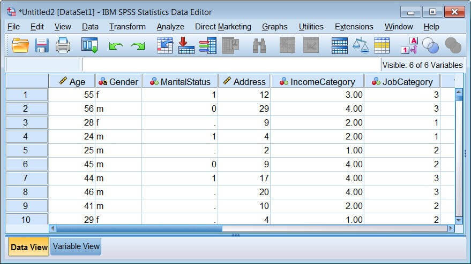Select the Address column header
The width and height of the screenshot is (471, 264).
point(244,82)
